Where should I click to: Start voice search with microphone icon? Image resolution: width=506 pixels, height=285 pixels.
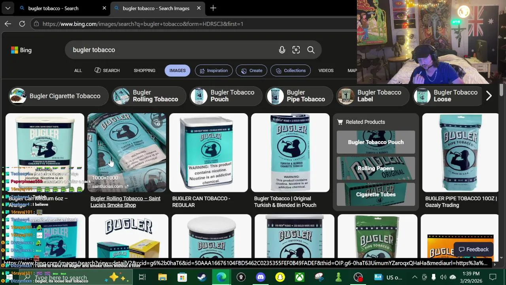click(x=282, y=50)
